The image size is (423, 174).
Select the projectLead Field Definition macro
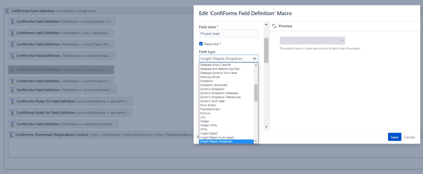tap(61, 70)
